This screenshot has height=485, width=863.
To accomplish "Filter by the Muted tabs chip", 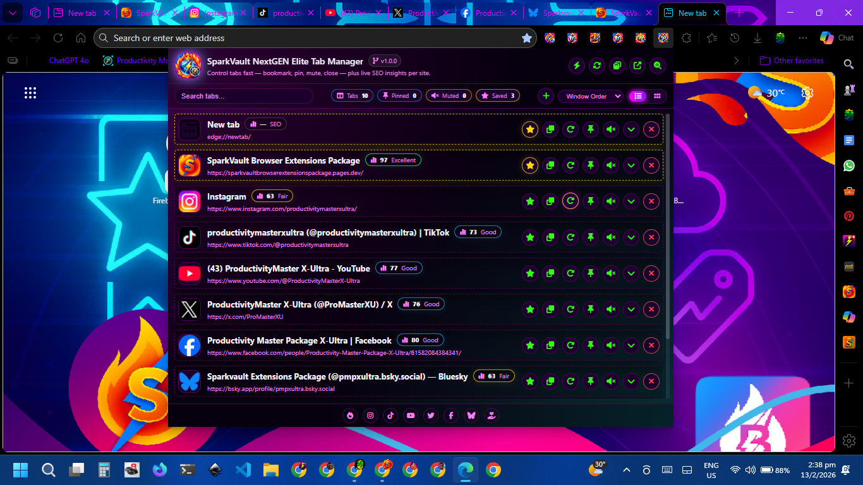I will click(449, 96).
